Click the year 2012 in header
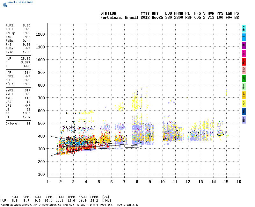This screenshot has height=207, width=255. [145, 18]
